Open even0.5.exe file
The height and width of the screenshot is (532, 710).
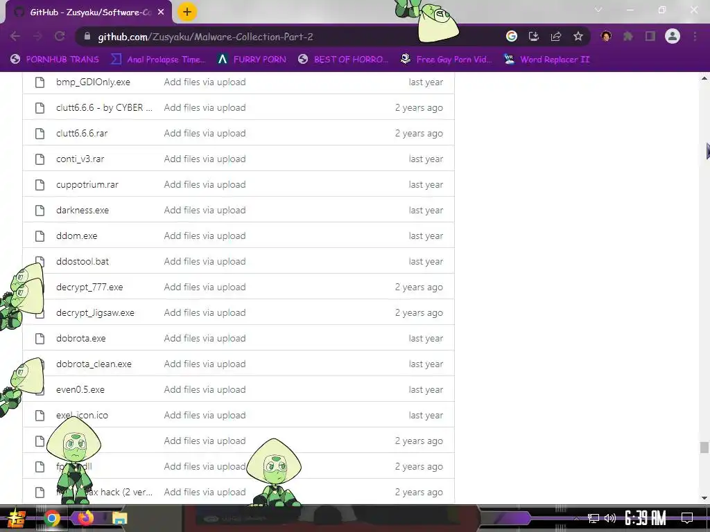click(x=80, y=390)
